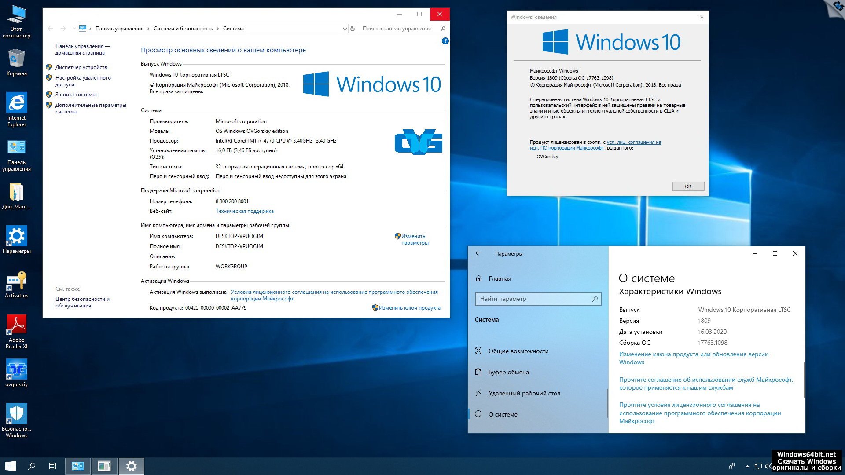
Task: Click Изменить ключ продукта link
Action: point(409,308)
